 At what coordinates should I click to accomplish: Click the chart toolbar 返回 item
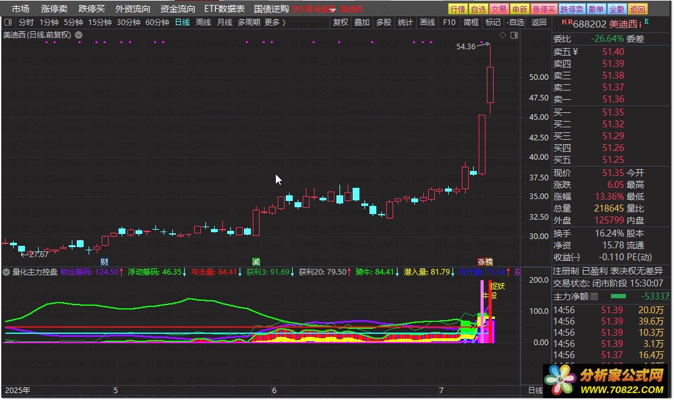click(x=539, y=22)
